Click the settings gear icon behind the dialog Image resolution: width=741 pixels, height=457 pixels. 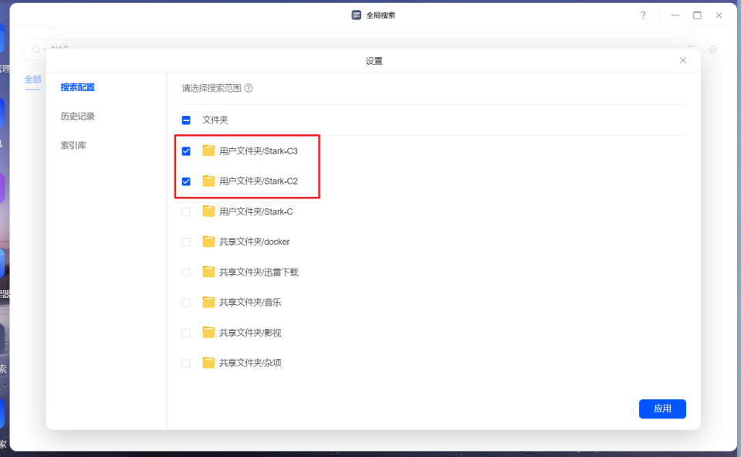tap(712, 49)
